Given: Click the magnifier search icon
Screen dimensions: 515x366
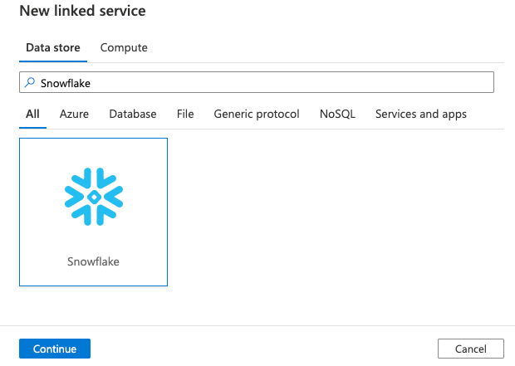Looking at the screenshot, I should 30,82.
